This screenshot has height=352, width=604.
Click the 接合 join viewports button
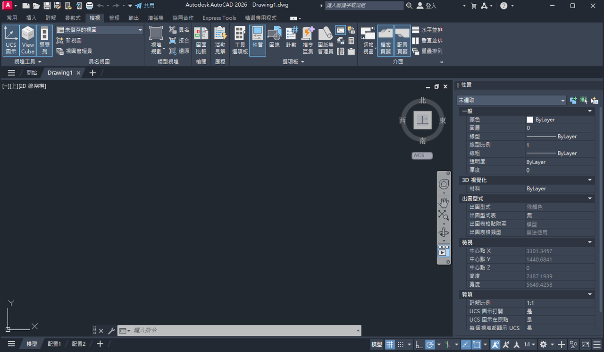[179, 41]
